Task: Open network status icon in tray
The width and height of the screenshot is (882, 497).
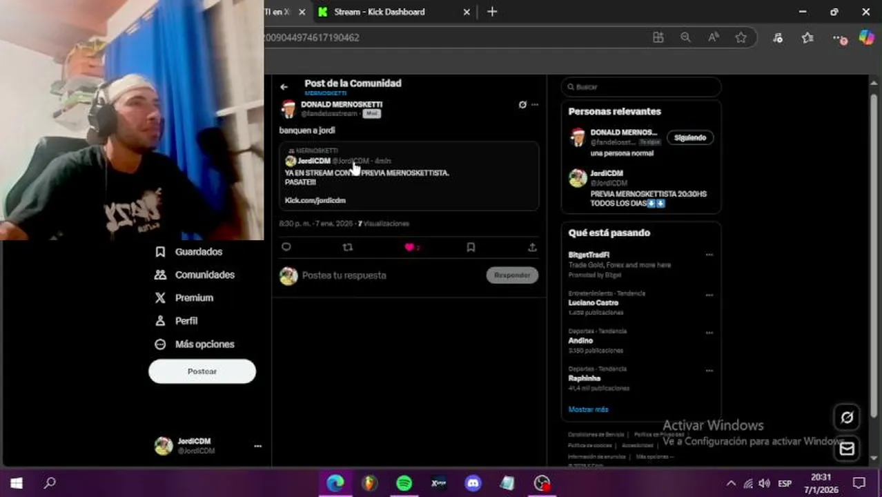Action: (x=748, y=483)
